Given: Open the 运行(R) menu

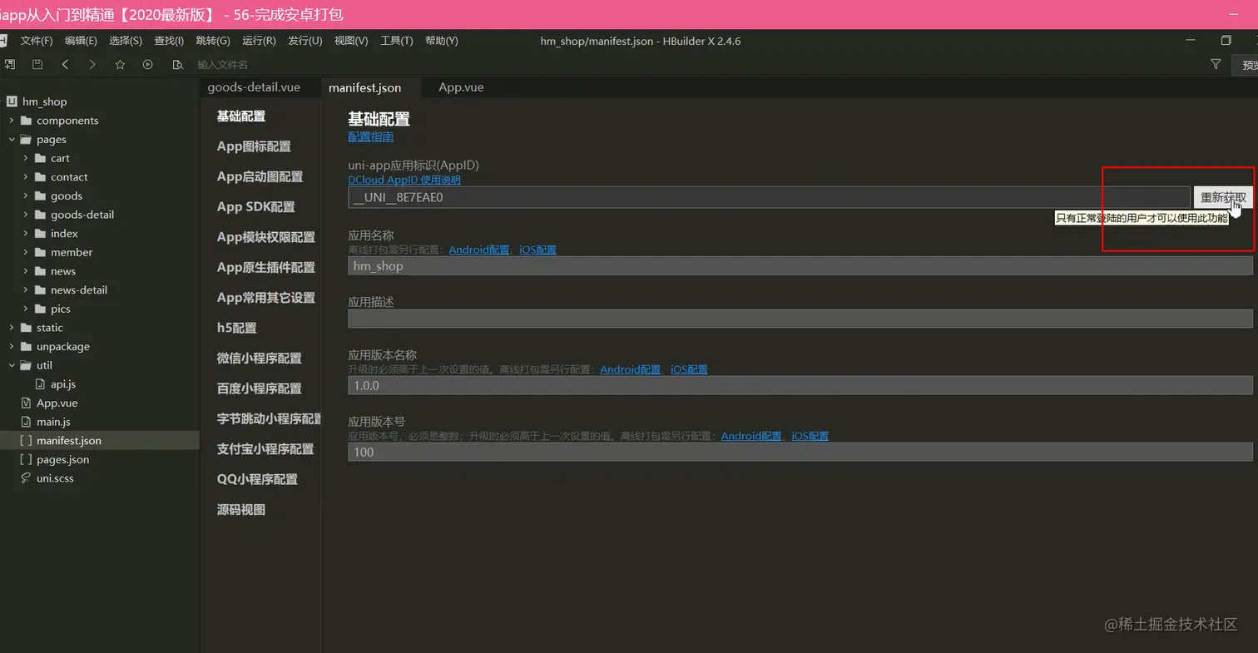Looking at the screenshot, I should pyautogui.click(x=259, y=41).
